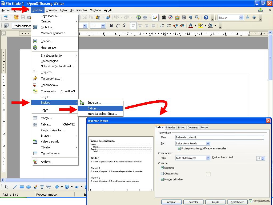Enable the Otros estilos checkbox
Screen dimensions: 273x205
click(162, 174)
